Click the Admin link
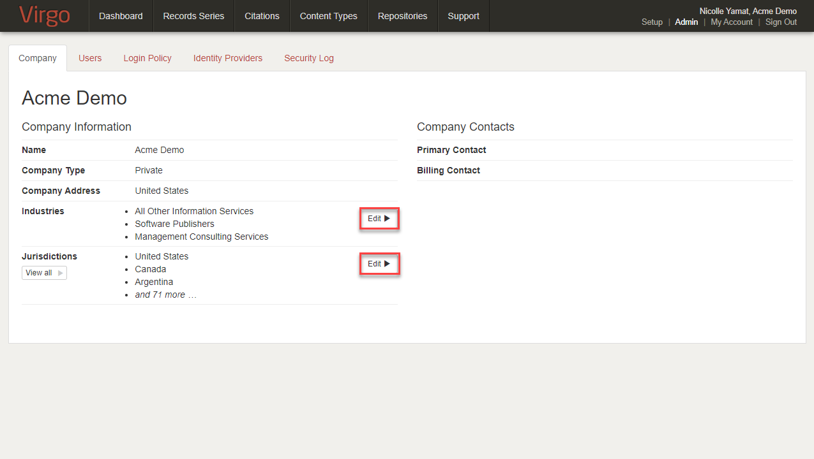The width and height of the screenshot is (814, 459). [686, 22]
